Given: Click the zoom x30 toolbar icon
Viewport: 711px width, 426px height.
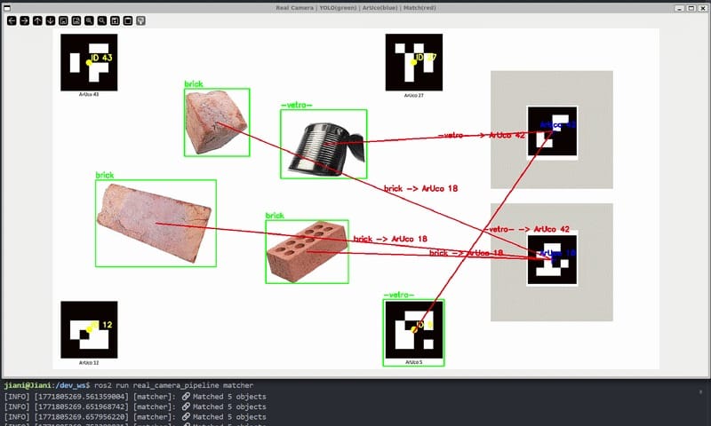Looking at the screenshot, I should coord(76,20).
